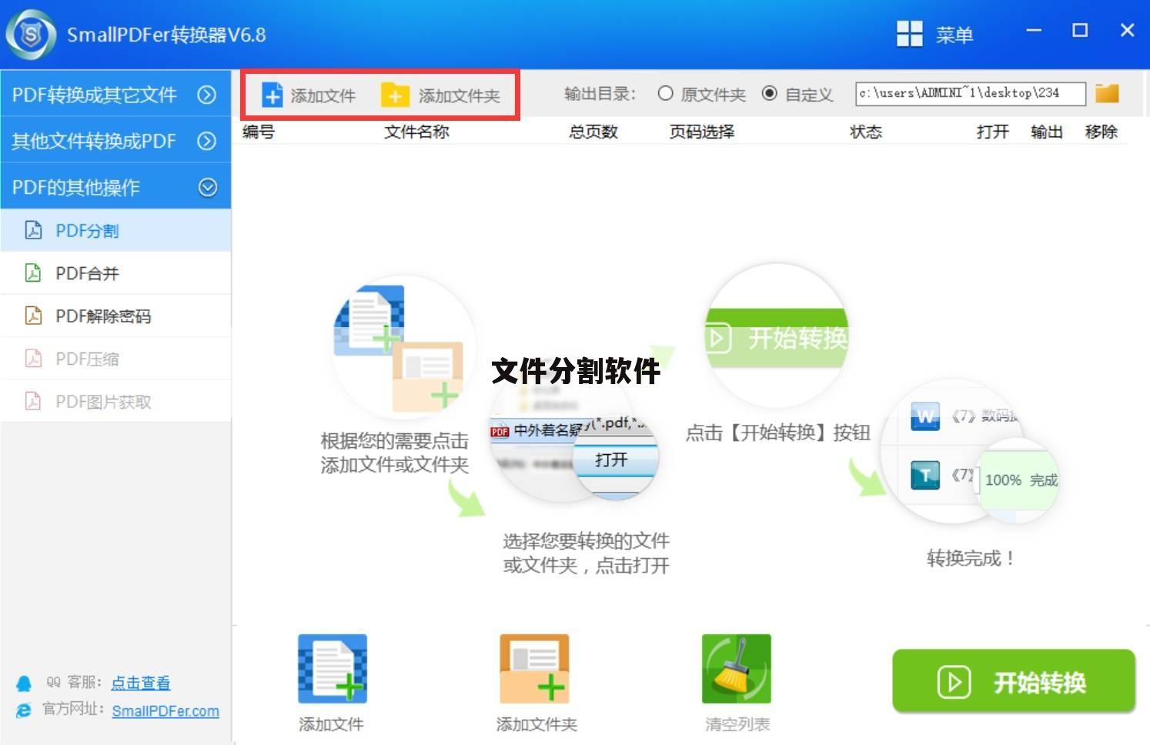The width and height of the screenshot is (1150, 745).
Task: Click the PDF合并 document icon
Action: tap(33, 272)
